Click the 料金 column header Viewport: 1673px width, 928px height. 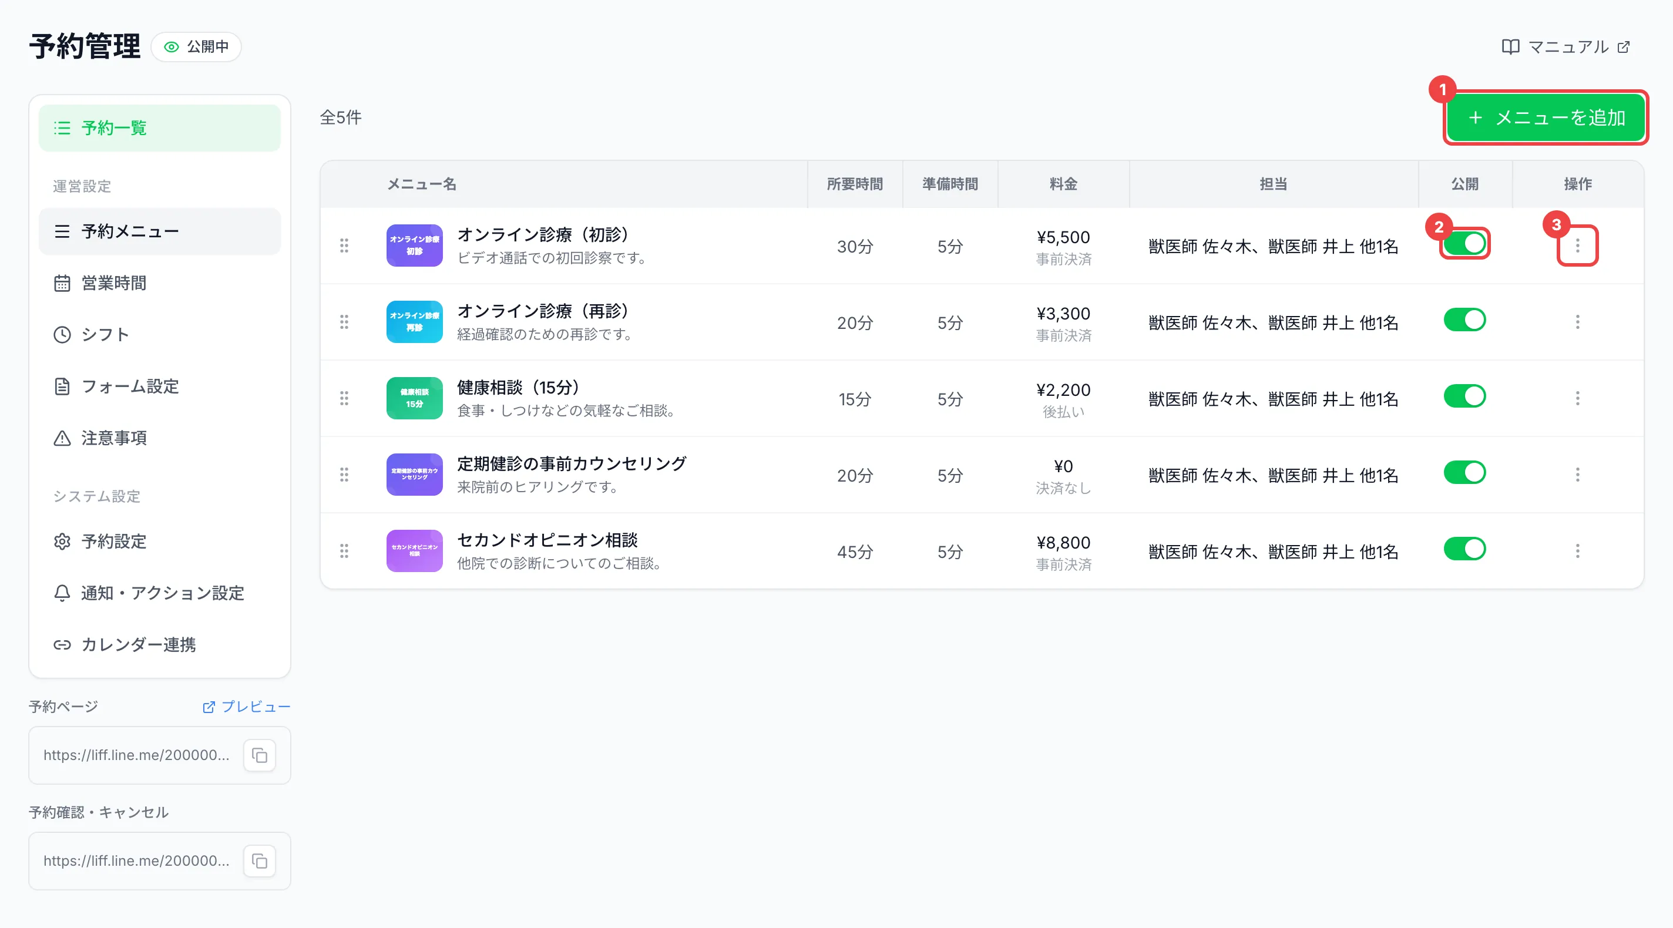tap(1063, 184)
